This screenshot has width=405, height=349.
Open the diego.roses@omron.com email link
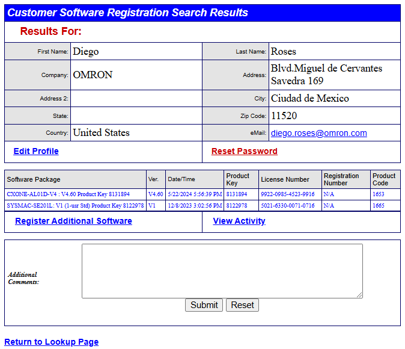318,133
